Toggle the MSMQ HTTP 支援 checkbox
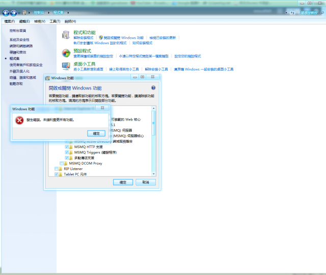Screen dimensions: 326x275 pyautogui.click(x=67, y=147)
